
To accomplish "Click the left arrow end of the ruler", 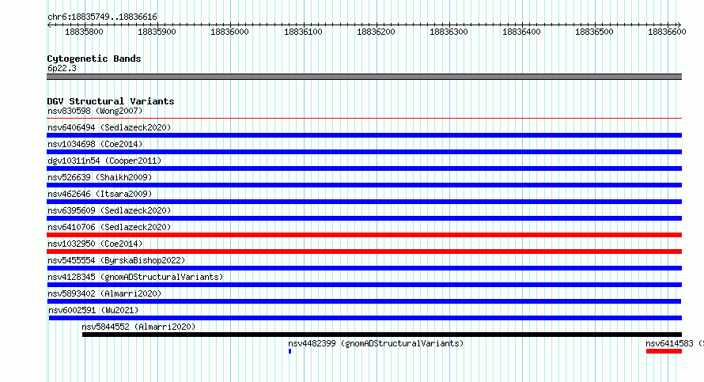I will click(x=49, y=25).
